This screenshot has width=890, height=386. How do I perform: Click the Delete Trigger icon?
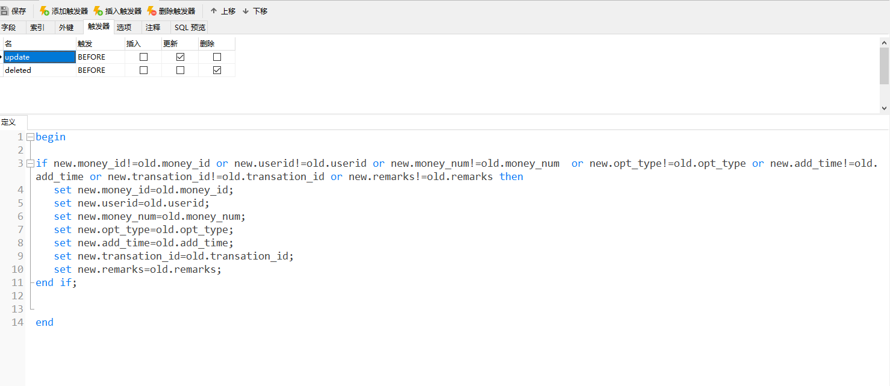(x=152, y=11)
